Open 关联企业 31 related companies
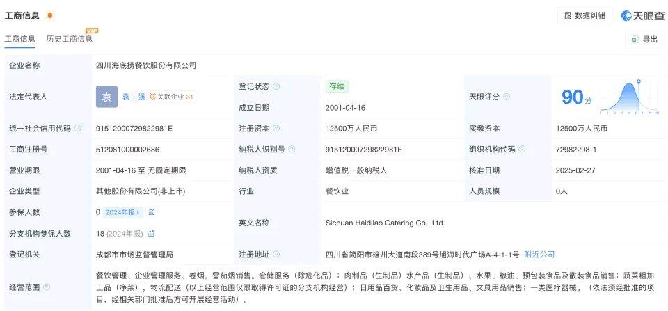 [172, 97]
